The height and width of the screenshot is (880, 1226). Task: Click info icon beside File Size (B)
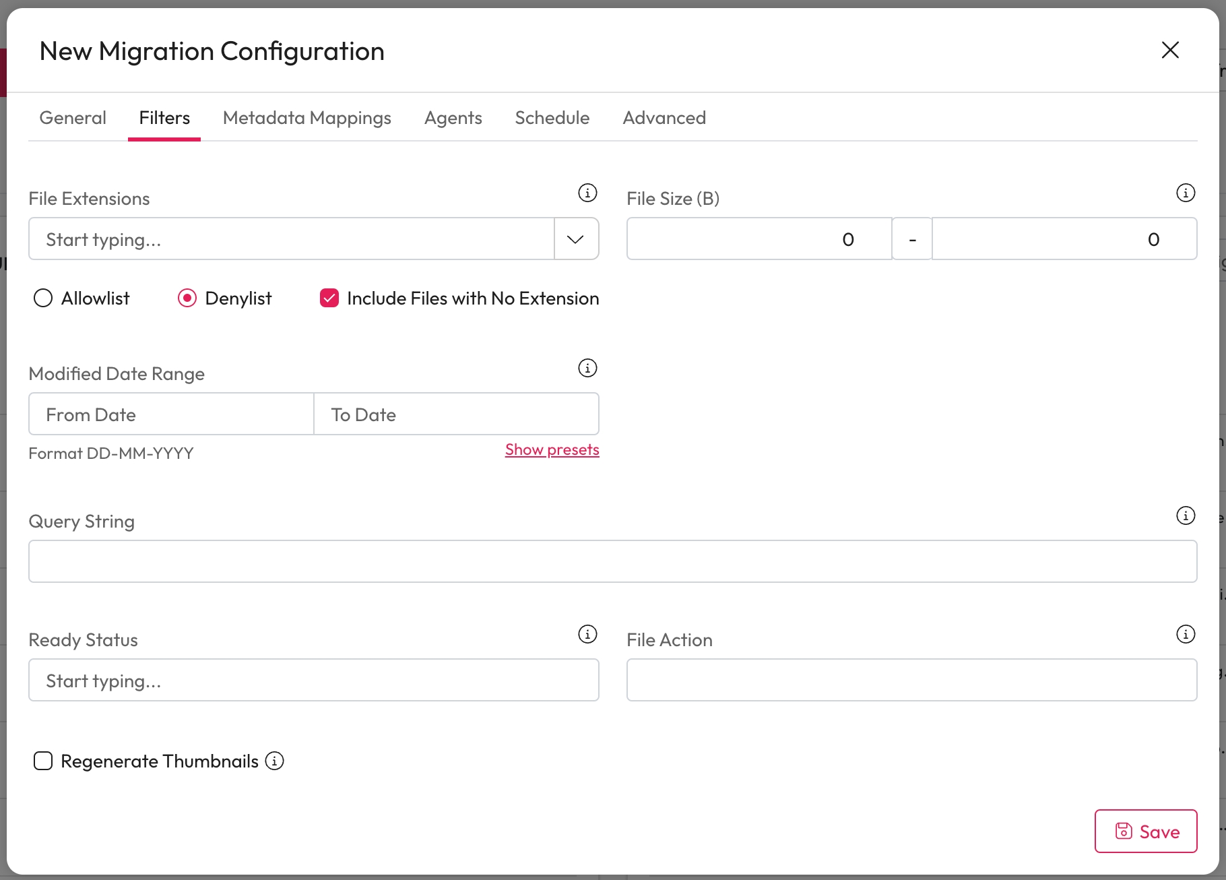[x=1185, y=193]
